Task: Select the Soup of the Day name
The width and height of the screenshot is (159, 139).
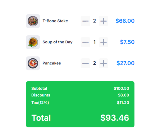Action: (57, 42)
